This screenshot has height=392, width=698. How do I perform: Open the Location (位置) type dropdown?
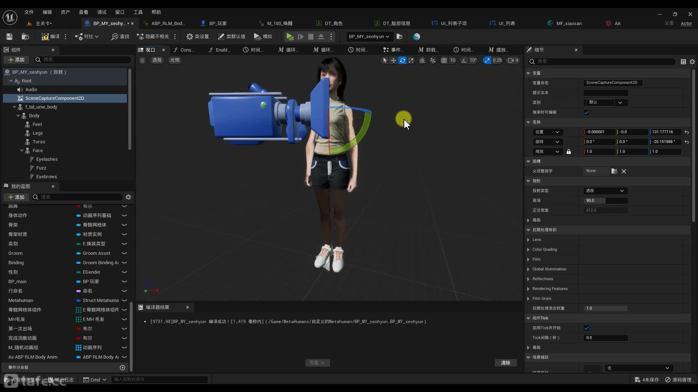click(x=547, y=132)
